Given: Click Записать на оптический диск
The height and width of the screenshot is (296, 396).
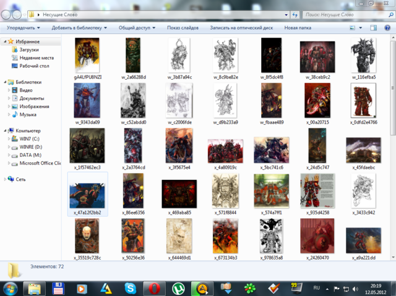Looking at the screenshot, I should click(x=241, y=28).
